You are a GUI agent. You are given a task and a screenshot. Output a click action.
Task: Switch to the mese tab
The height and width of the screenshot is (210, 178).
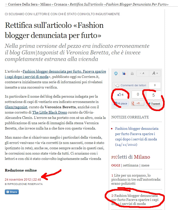[145, 165]
